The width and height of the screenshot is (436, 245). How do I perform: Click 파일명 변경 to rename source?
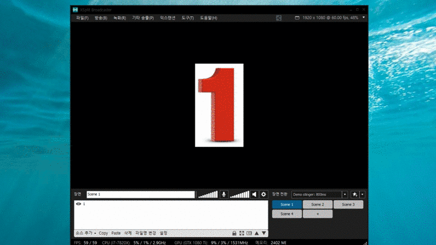(145, 233)
